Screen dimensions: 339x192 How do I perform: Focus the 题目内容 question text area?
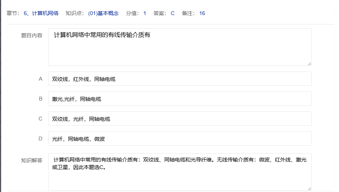coord(179,47)
